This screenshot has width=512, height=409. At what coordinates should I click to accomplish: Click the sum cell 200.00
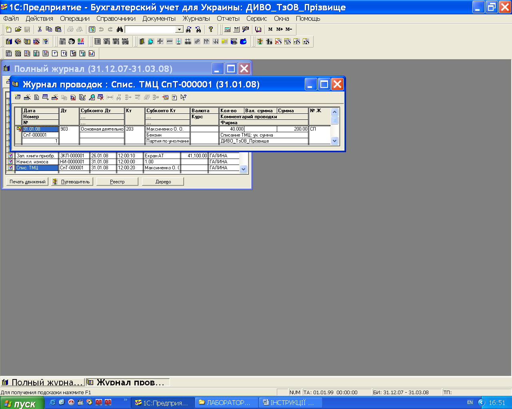[292, 129]
